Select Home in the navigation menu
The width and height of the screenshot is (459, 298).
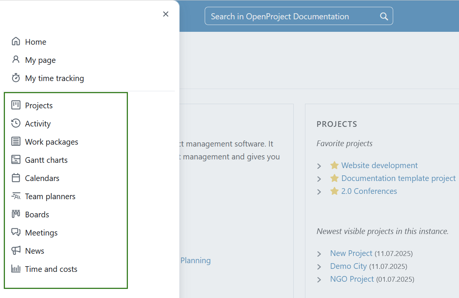point(35,42)
